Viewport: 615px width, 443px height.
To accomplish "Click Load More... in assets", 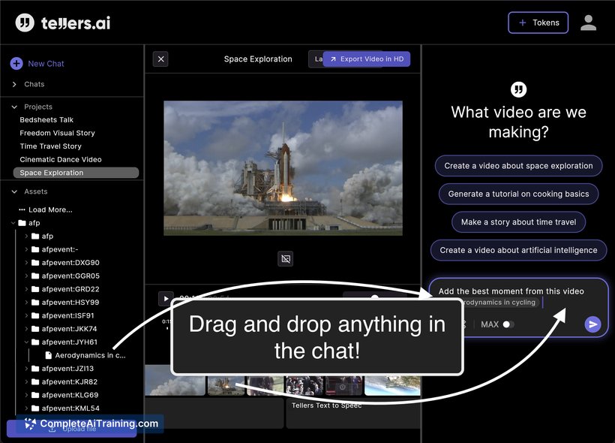I will (x=50, y=209).
